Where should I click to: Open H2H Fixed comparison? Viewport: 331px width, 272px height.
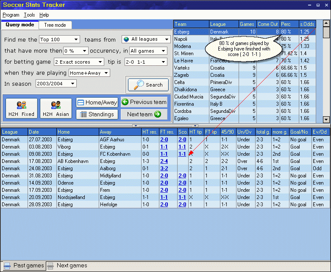[21, 109]
